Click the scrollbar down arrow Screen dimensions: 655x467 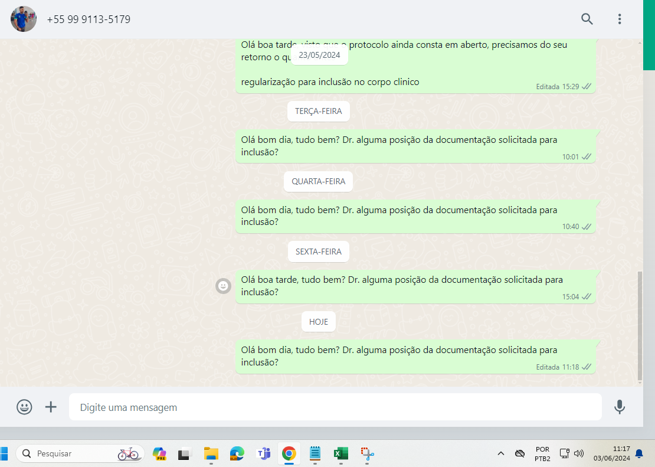click(x=640, y=383)
